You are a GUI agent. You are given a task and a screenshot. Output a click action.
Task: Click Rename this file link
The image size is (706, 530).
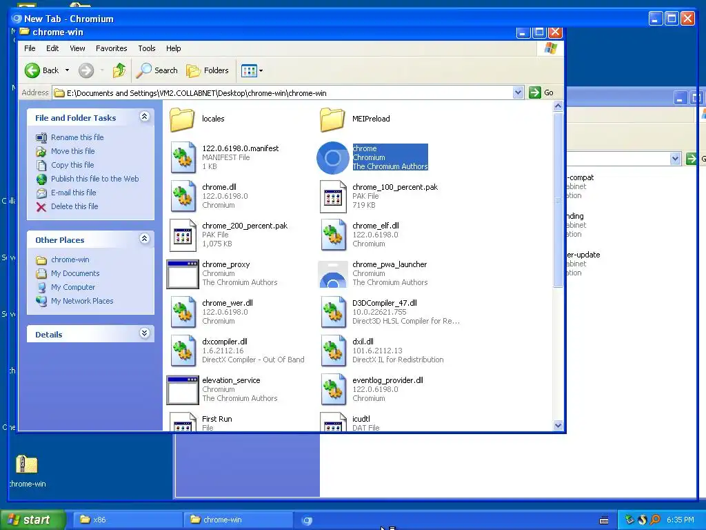77,137
